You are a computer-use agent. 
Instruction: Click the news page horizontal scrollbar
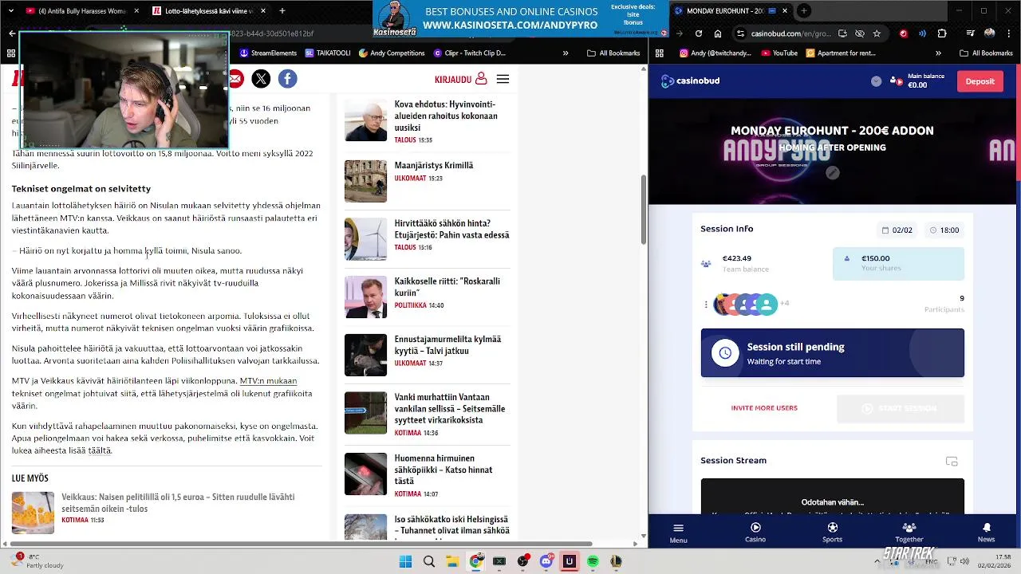click(300, 544)
